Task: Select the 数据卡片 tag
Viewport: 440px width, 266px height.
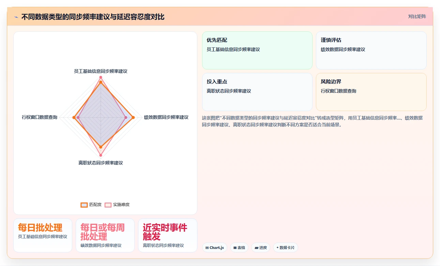Action: [x=286, y=248]
